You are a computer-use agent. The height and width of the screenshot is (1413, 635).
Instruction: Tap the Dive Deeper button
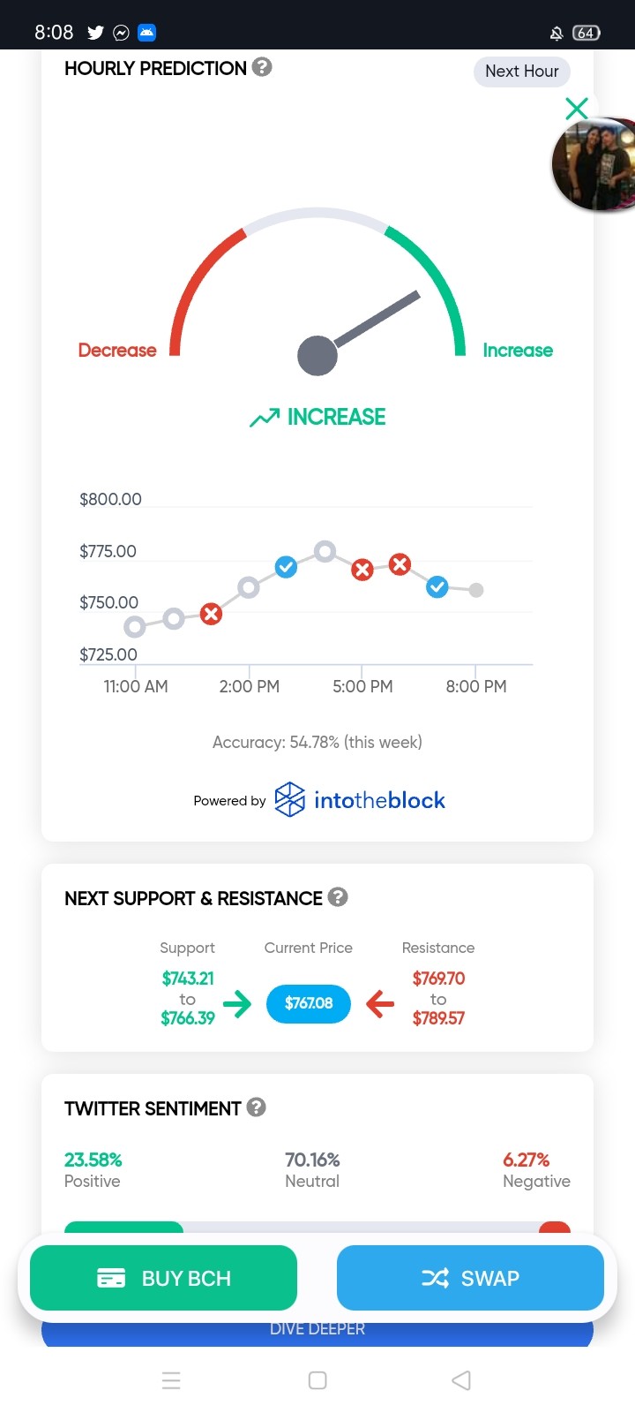[317, 1330]
